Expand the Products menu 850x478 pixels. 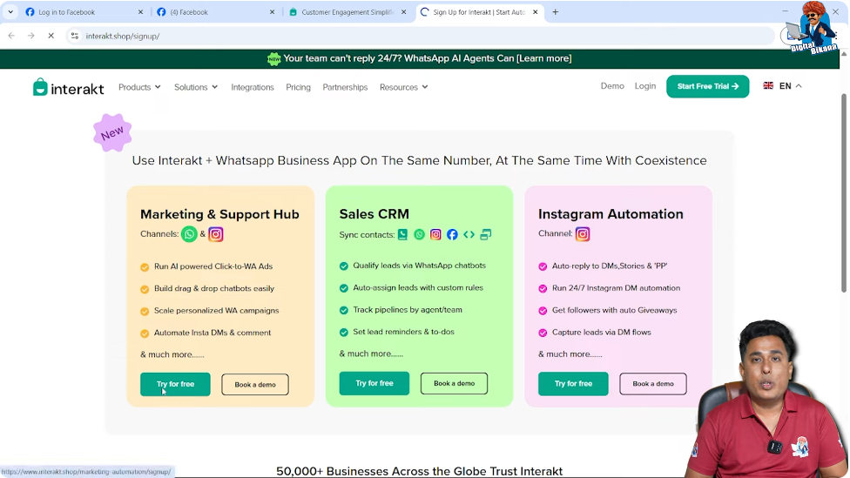139,87
